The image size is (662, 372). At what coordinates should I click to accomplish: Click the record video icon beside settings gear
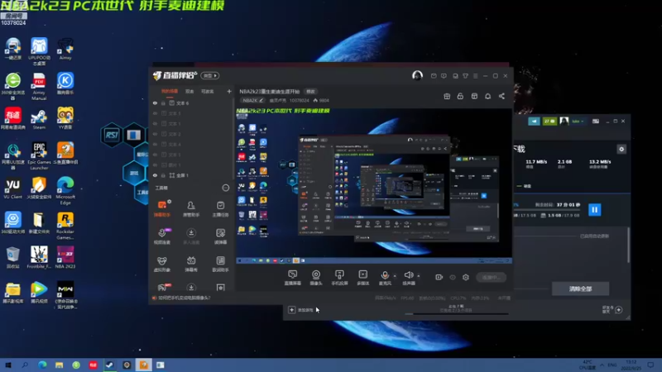[439, 277]
